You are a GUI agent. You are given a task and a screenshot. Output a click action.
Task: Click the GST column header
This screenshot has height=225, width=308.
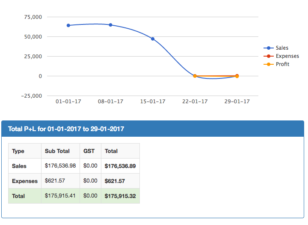[89, 151]
